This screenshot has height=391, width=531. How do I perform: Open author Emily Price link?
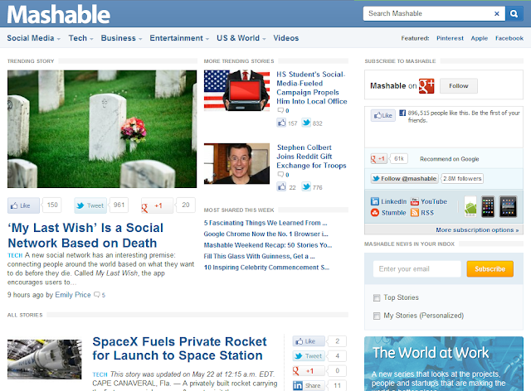point(73,295)
